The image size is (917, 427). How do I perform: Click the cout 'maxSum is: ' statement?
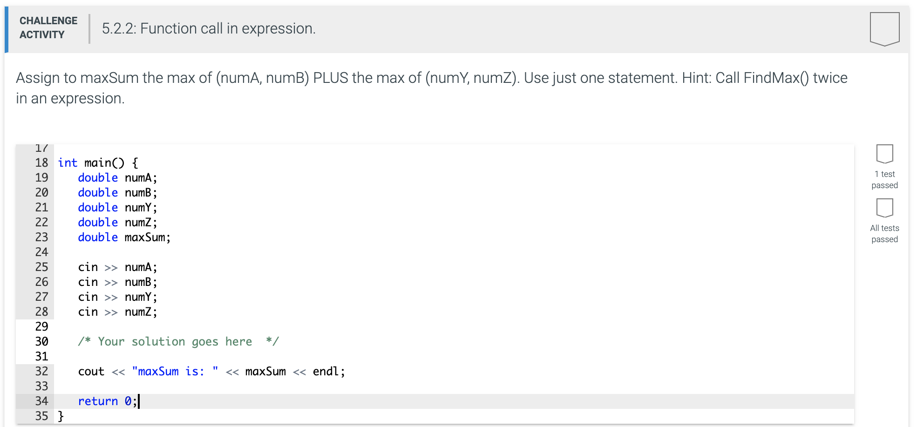click(211, 371)
